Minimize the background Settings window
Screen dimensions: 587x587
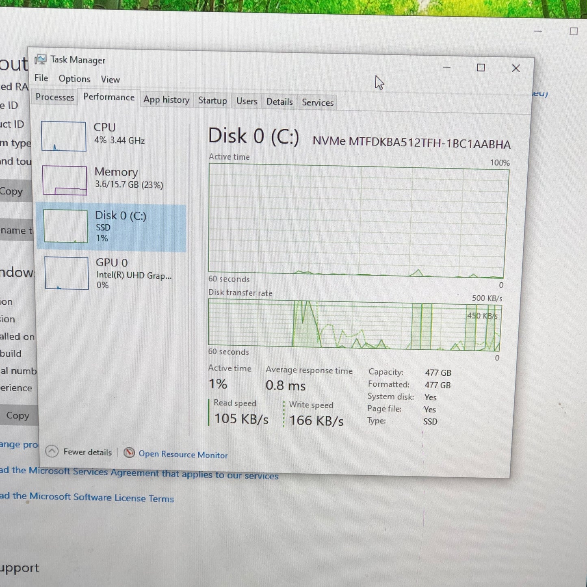click(538, 31)
